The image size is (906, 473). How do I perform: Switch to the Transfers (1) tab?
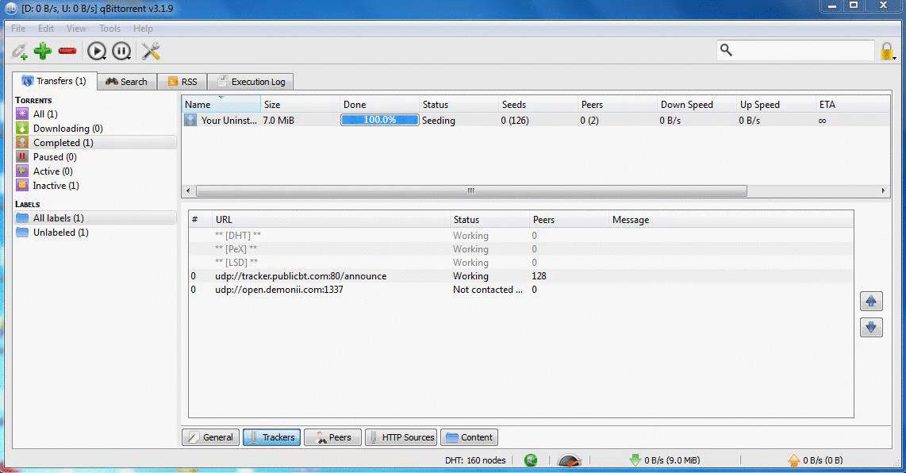(x=54, y=81)
